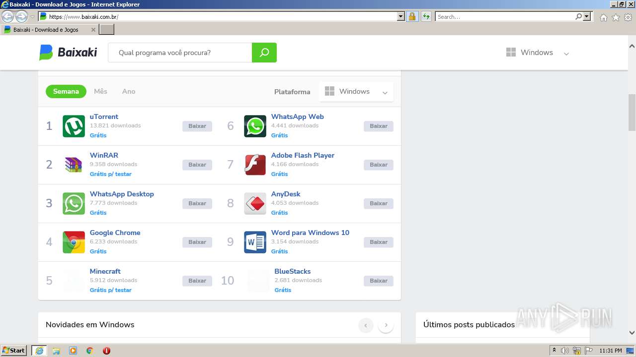Click the browser Forward arrow
The height and width of the screenshot is (357, 636).
click(21, 16)
